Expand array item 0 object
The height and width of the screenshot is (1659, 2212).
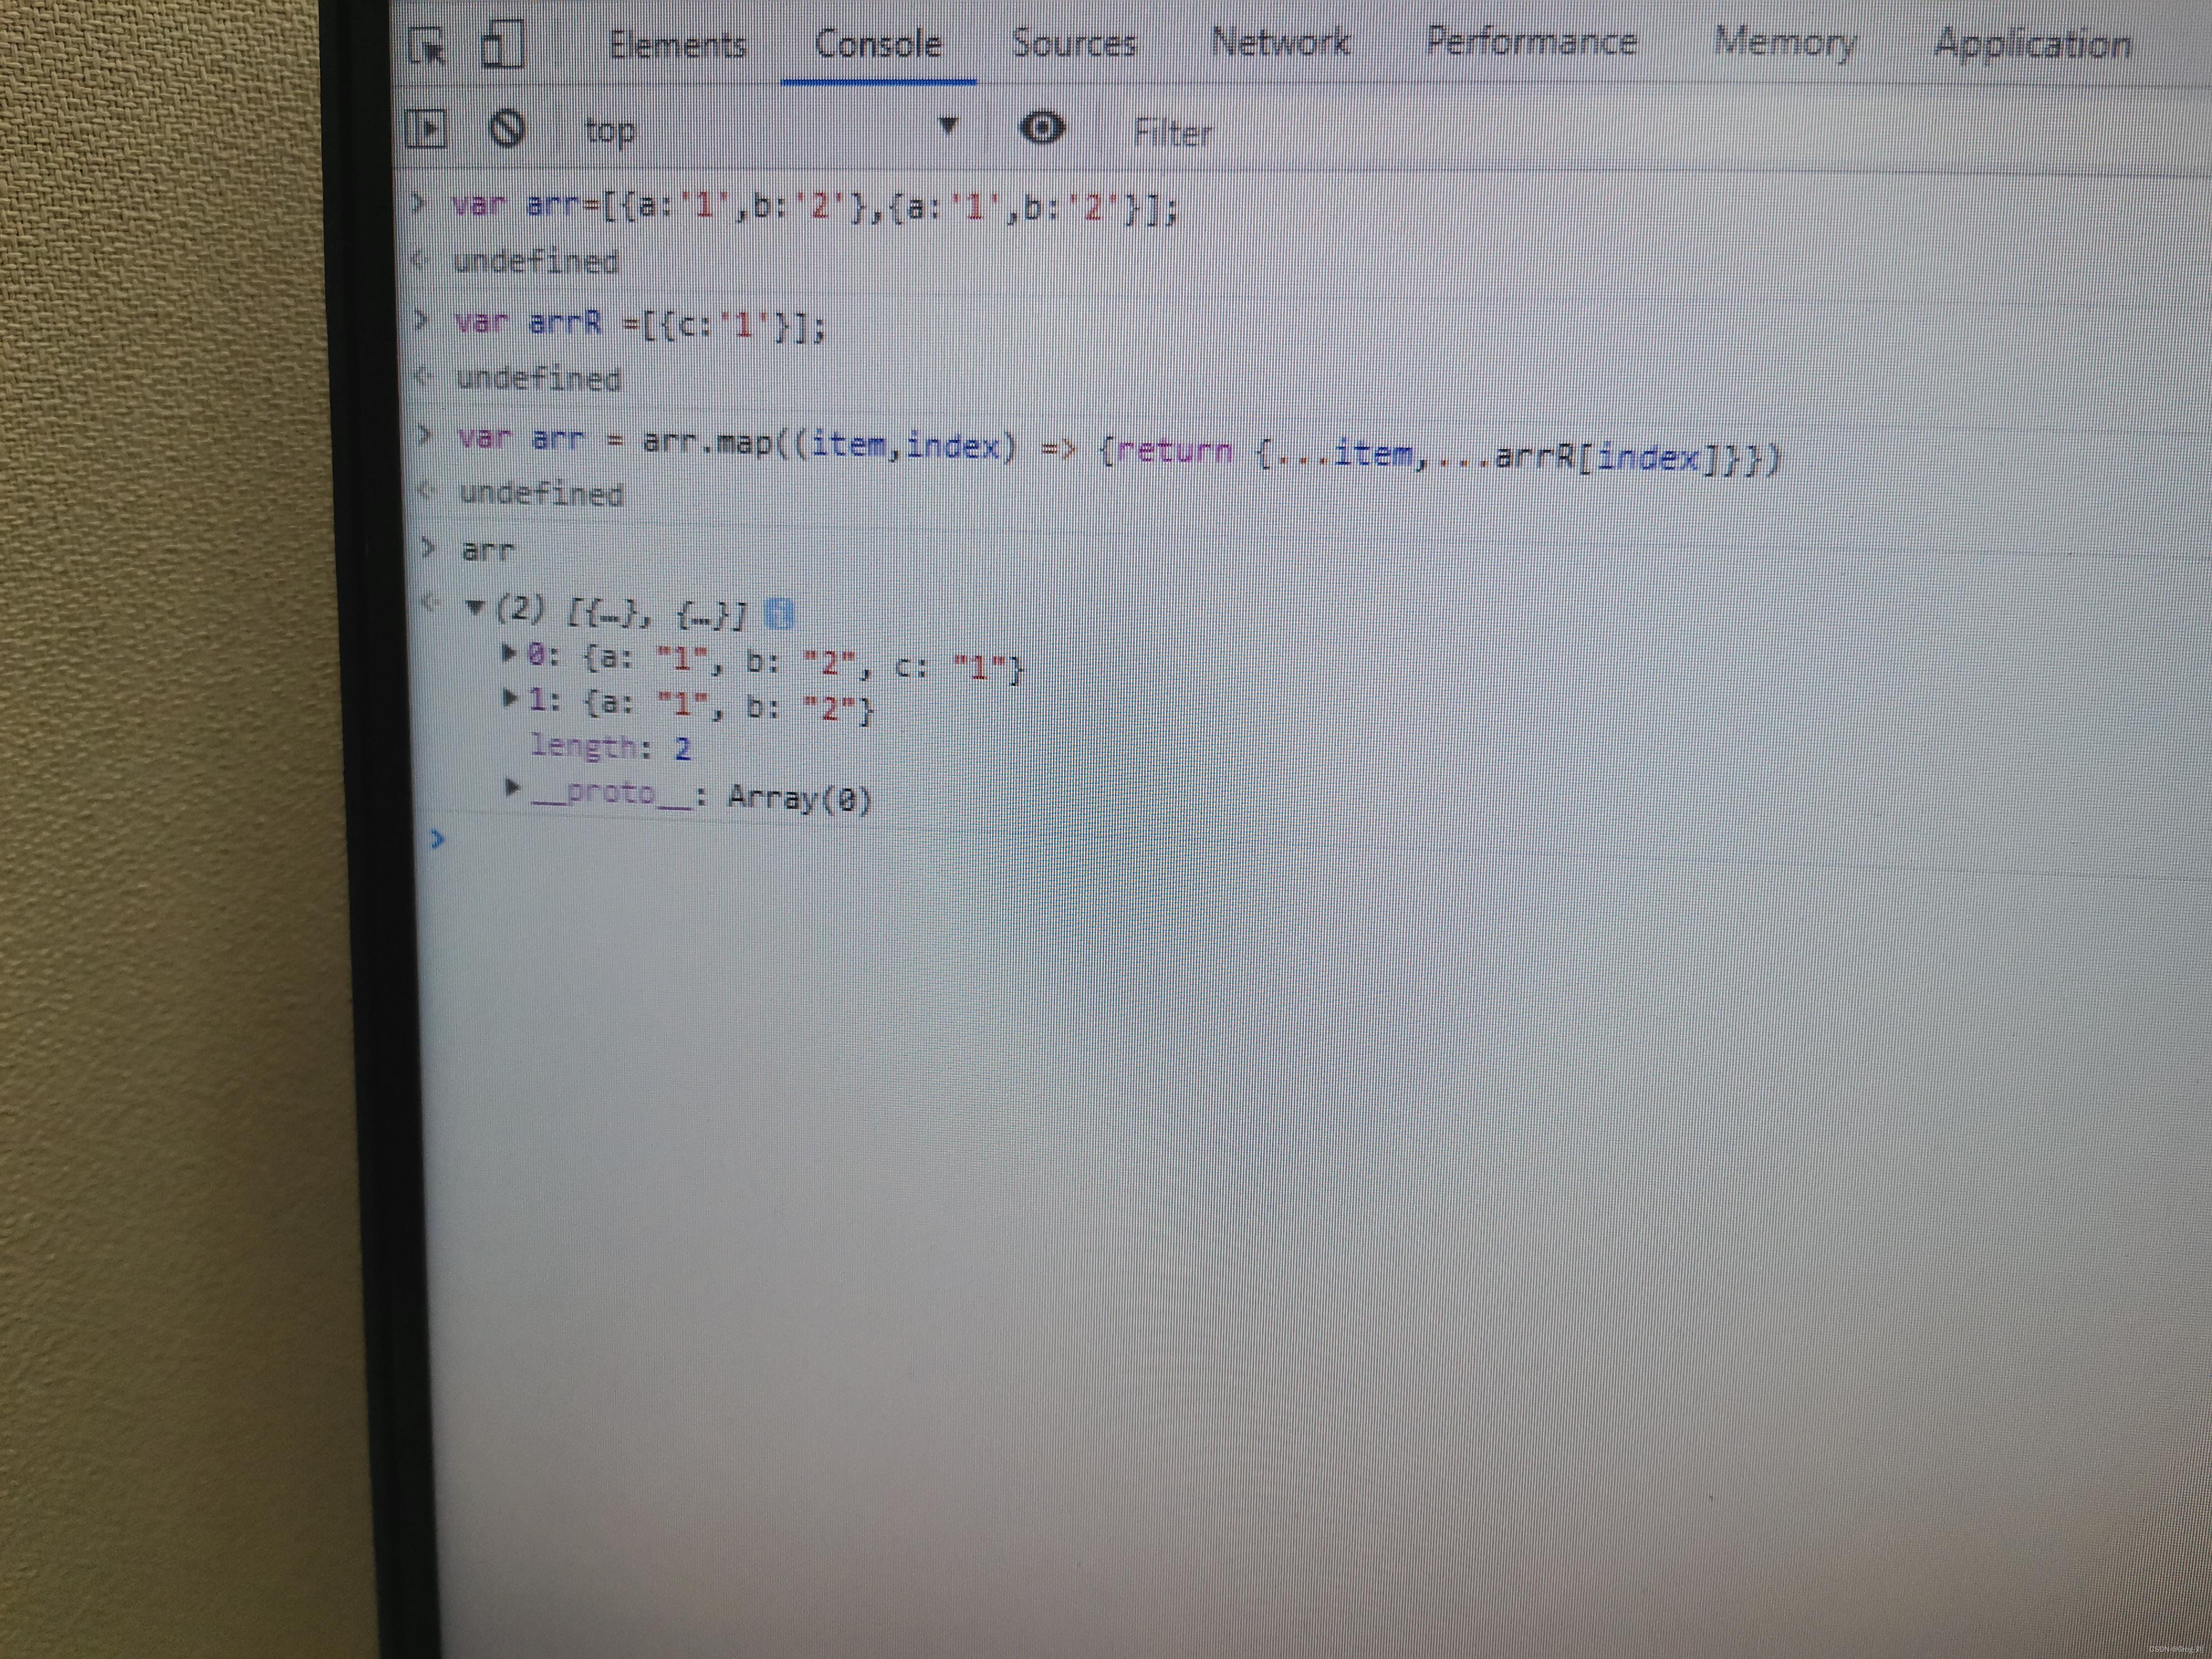click(509, 653)
